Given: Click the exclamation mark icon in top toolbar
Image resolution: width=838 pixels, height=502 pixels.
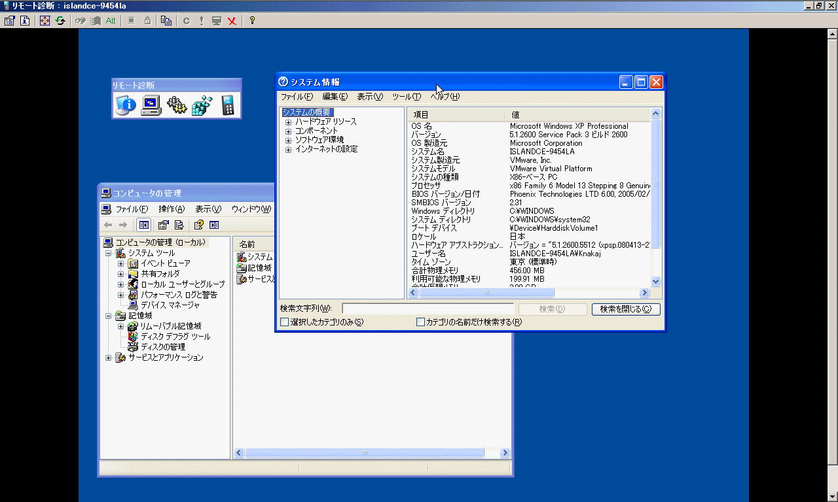Looking at the screenshot, I should click(202, 20).
